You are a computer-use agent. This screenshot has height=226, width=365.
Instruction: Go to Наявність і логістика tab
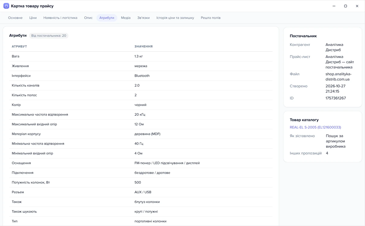click(x=60, y=18)
